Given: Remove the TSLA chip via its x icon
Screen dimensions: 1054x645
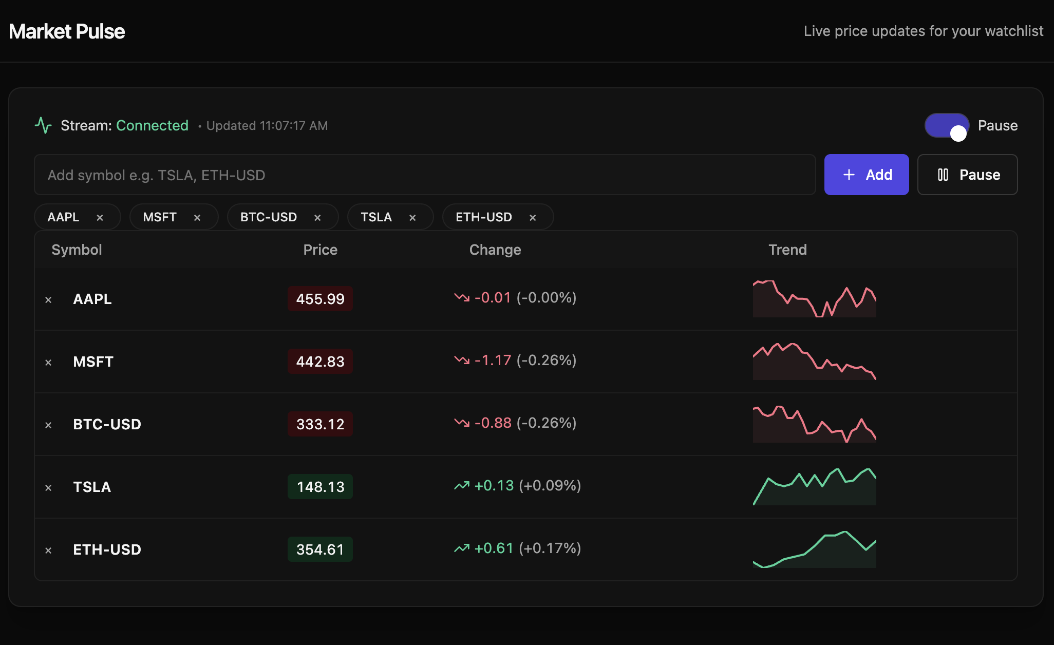Looking at the screenshot, I should point(412,218).
